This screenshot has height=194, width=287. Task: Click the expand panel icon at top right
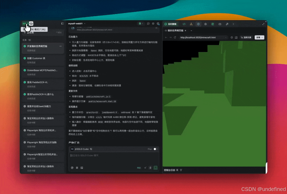click(263, 24)
